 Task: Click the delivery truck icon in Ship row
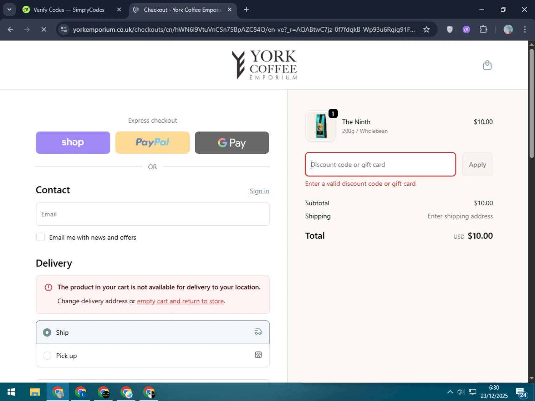point(258,332)
